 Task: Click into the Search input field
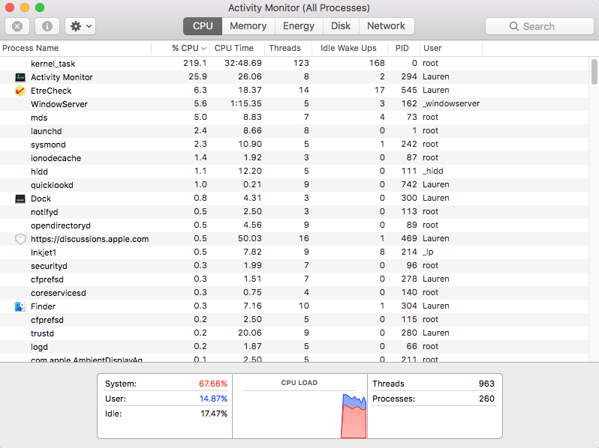(540, 26)
